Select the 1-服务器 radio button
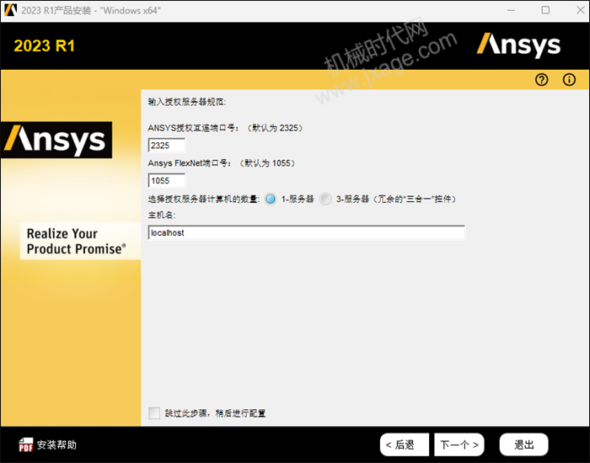590x463 pixels. [271, 199]
